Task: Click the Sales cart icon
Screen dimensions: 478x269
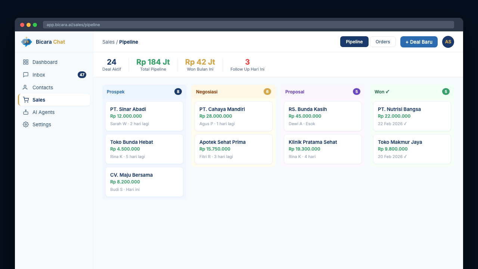Action: (26, 100)
